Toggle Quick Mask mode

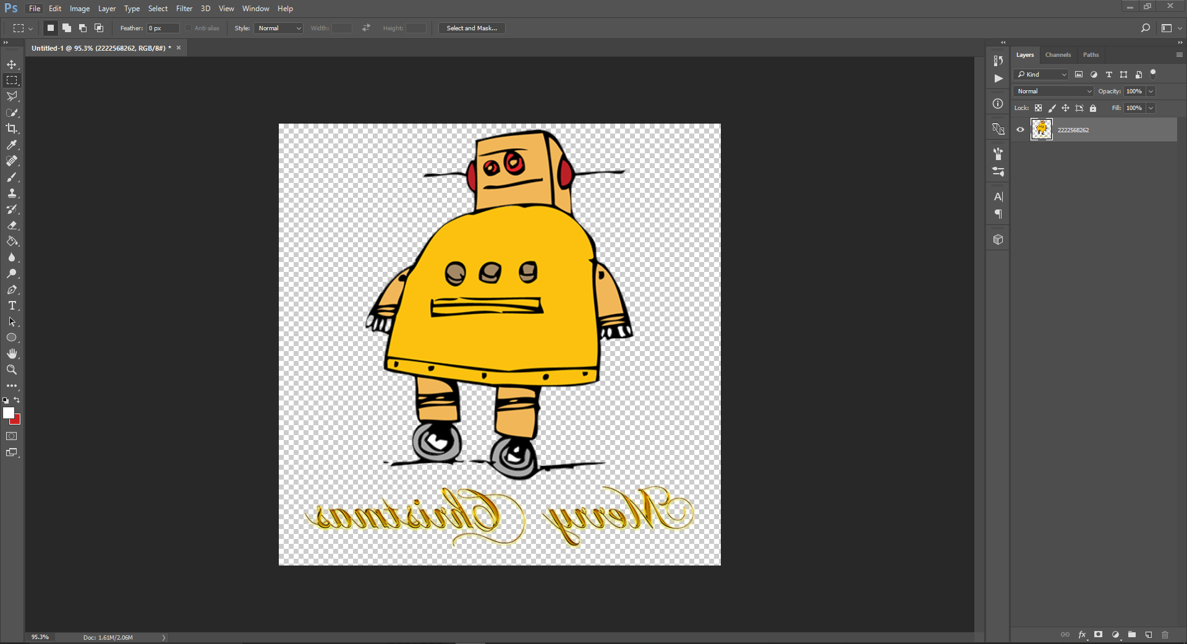(12, 436)
